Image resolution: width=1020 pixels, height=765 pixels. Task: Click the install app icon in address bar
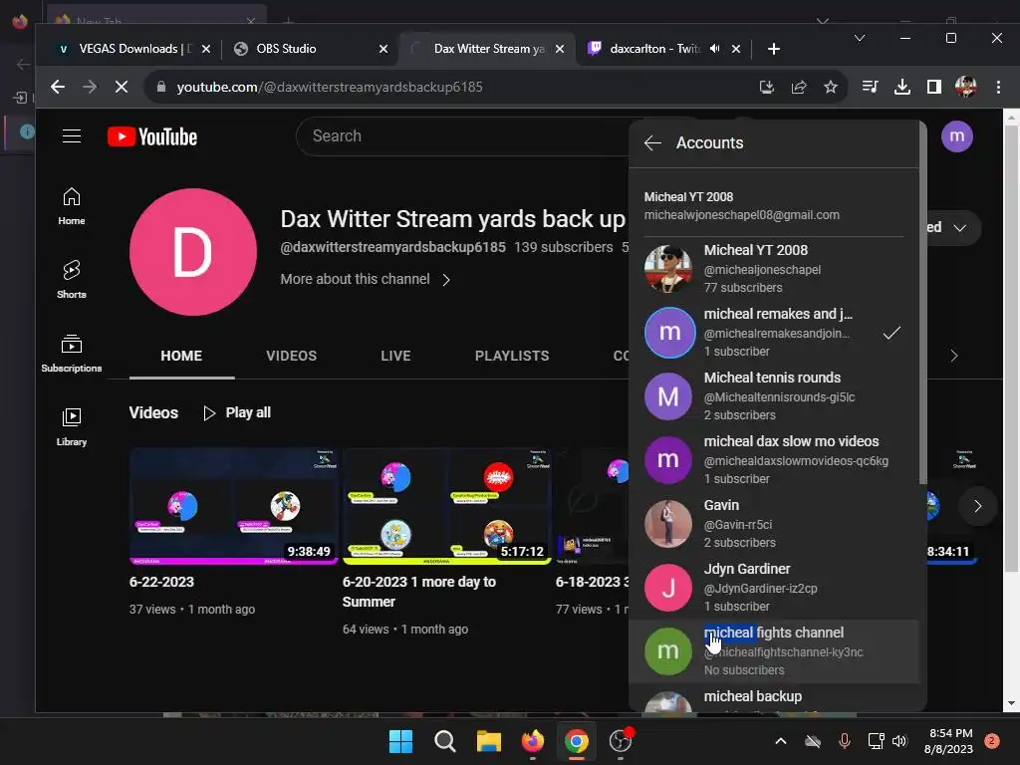click(767, 87)
